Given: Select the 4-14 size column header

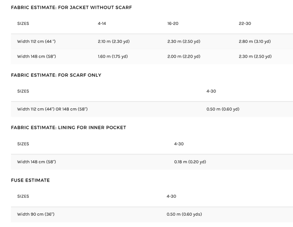Looking at the screenshot, I should coord(102,23).
